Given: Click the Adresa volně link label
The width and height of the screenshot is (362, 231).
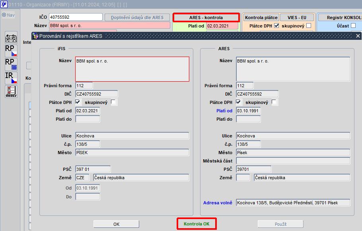Looking at the screenshot, I should (x=218, y=203).
